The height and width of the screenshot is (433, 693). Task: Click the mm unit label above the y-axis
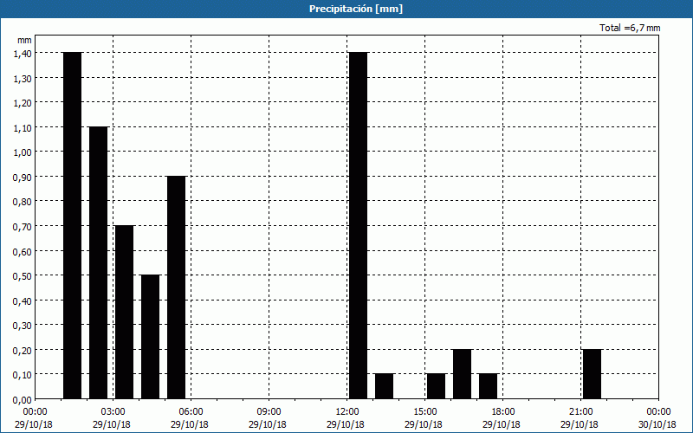coord(24,40)
